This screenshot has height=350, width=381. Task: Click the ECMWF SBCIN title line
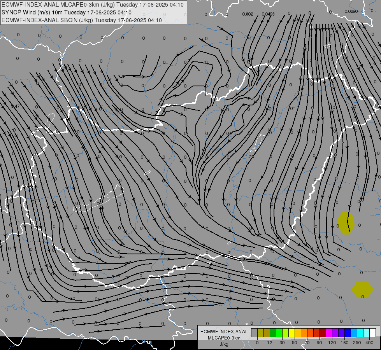pyautogui.click(x=82, y=20)
